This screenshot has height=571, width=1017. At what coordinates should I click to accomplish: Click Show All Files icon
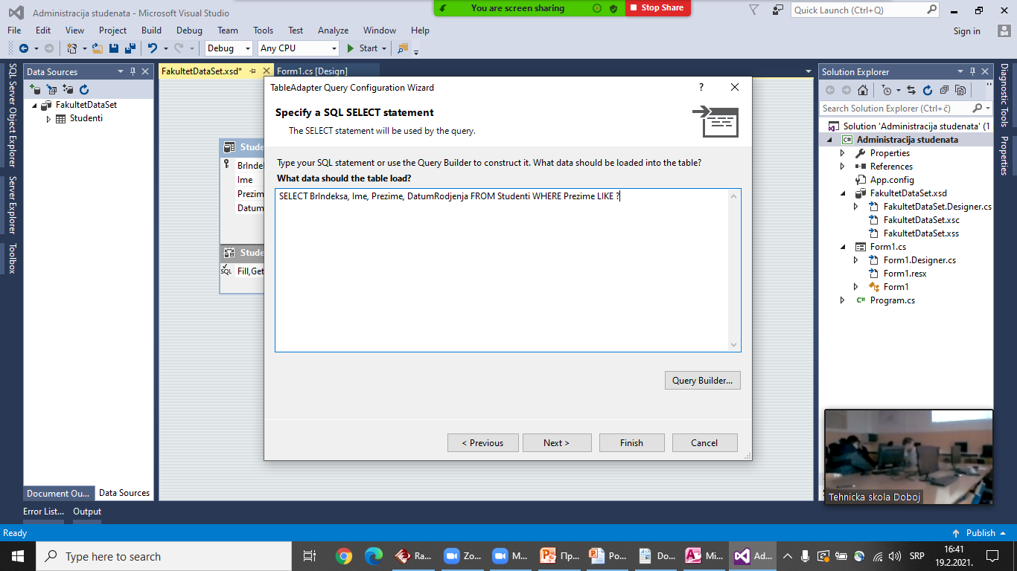[x=960, y=90]
